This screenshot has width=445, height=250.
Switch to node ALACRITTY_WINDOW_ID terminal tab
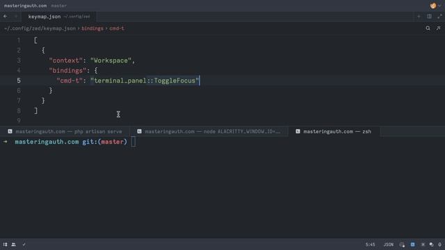(209, 131)
